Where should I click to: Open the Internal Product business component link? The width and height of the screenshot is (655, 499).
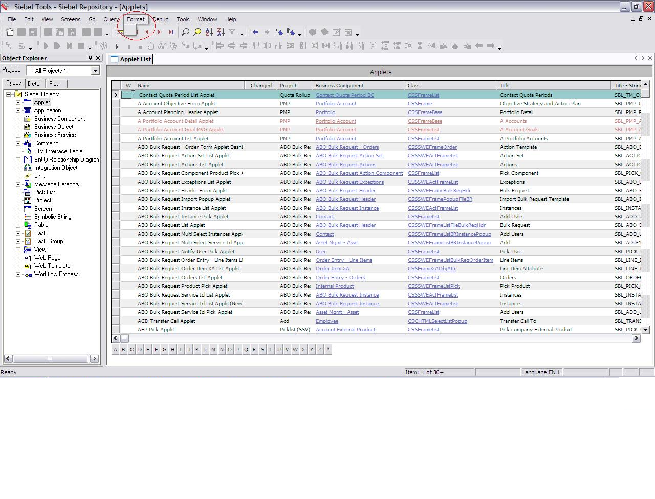[x=335, y=286]
